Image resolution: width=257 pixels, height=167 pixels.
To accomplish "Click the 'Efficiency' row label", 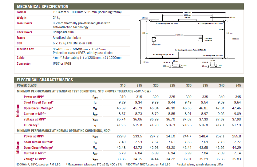I will pyautogui.click(x=31, y=125).
